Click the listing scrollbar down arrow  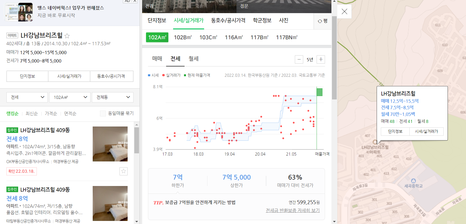(137, 221)
